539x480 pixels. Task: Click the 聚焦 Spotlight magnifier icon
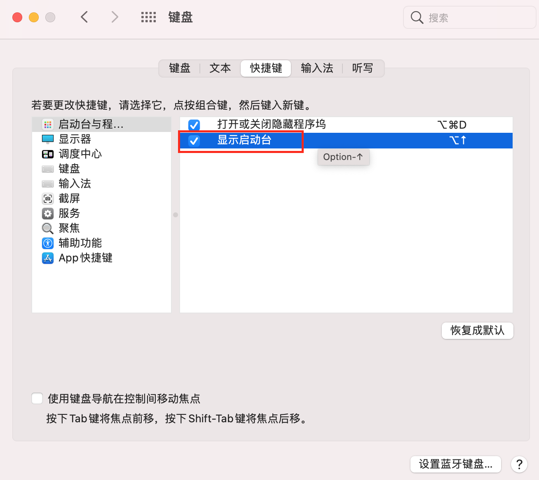[48, 228]
